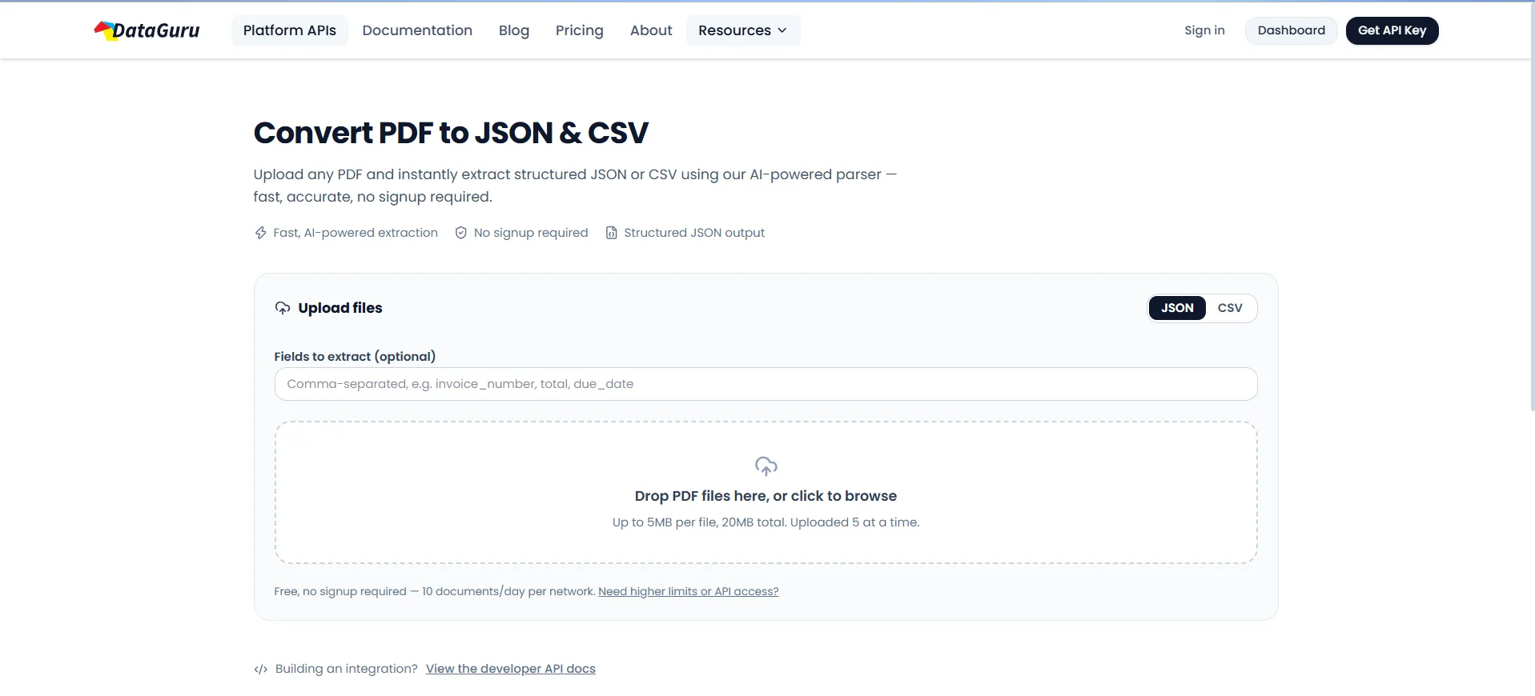Click the DataGuru logo
The height and width of the screenshot is (696, 1535).
point(147,30)
